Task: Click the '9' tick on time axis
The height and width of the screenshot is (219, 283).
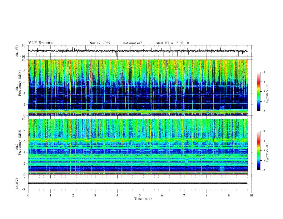Action: coord(229,195)
